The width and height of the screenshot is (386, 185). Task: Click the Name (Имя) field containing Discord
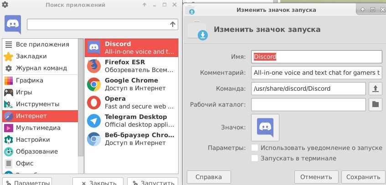tap(317, 57)
